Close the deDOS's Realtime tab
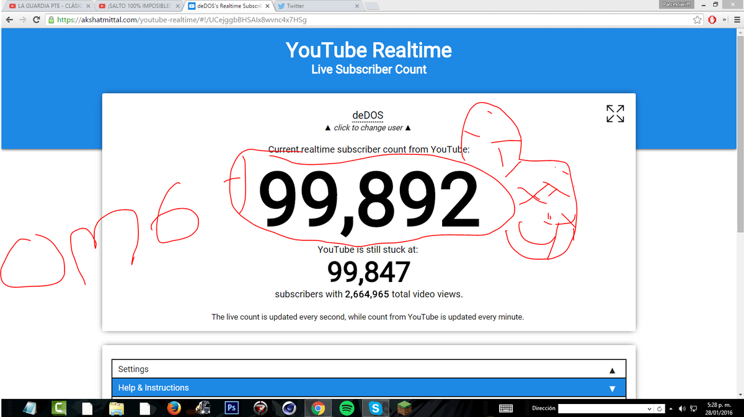 point(267,6)
